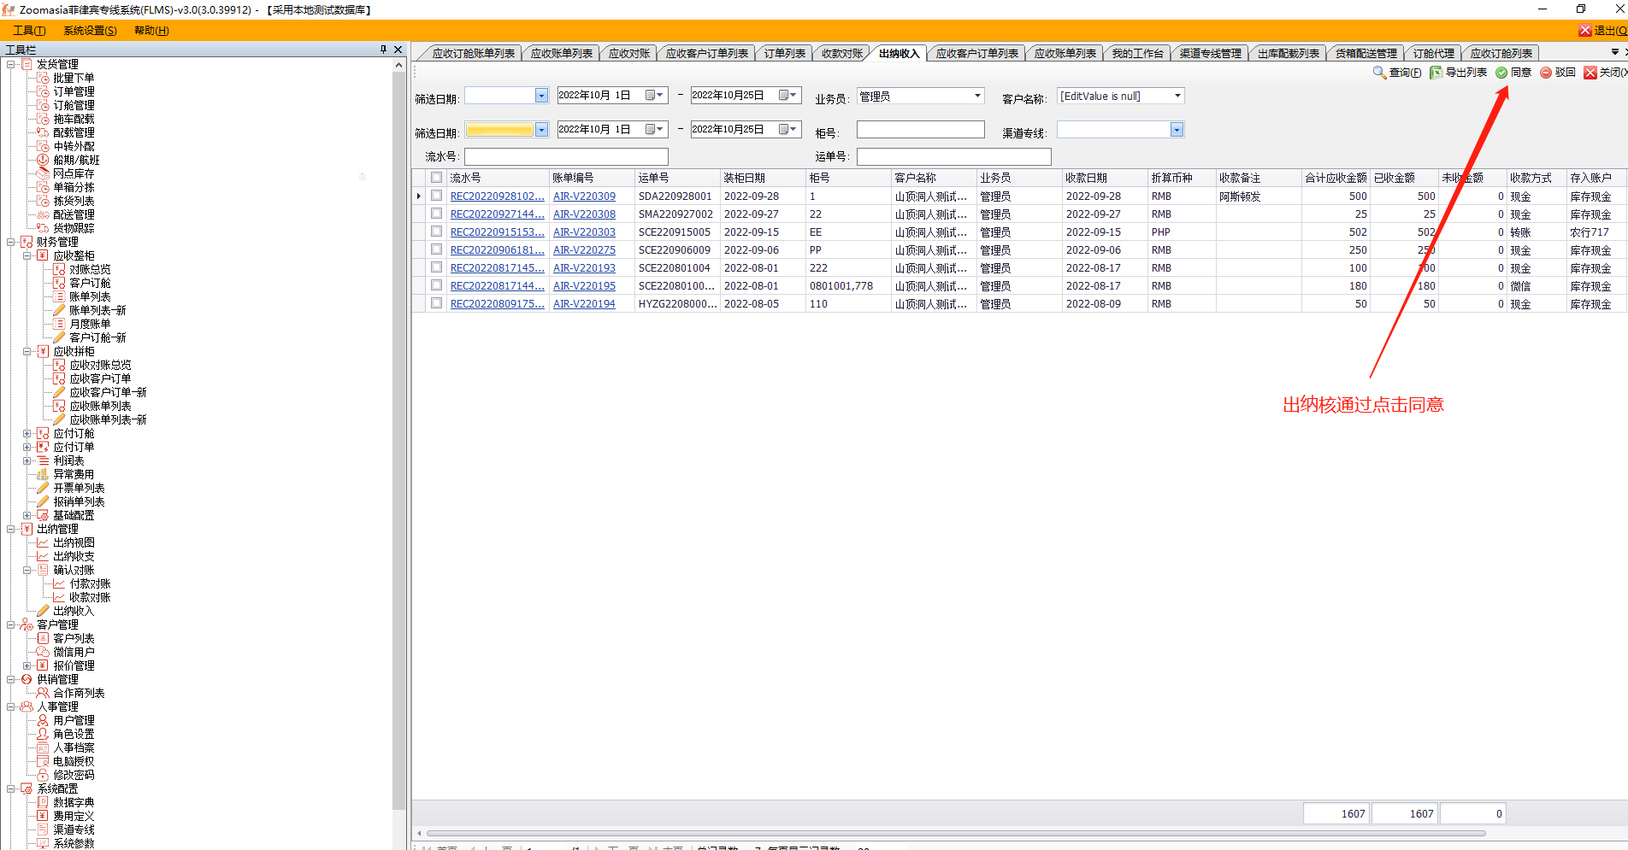Open the 系统设置 menu

(x=90, y=31)
